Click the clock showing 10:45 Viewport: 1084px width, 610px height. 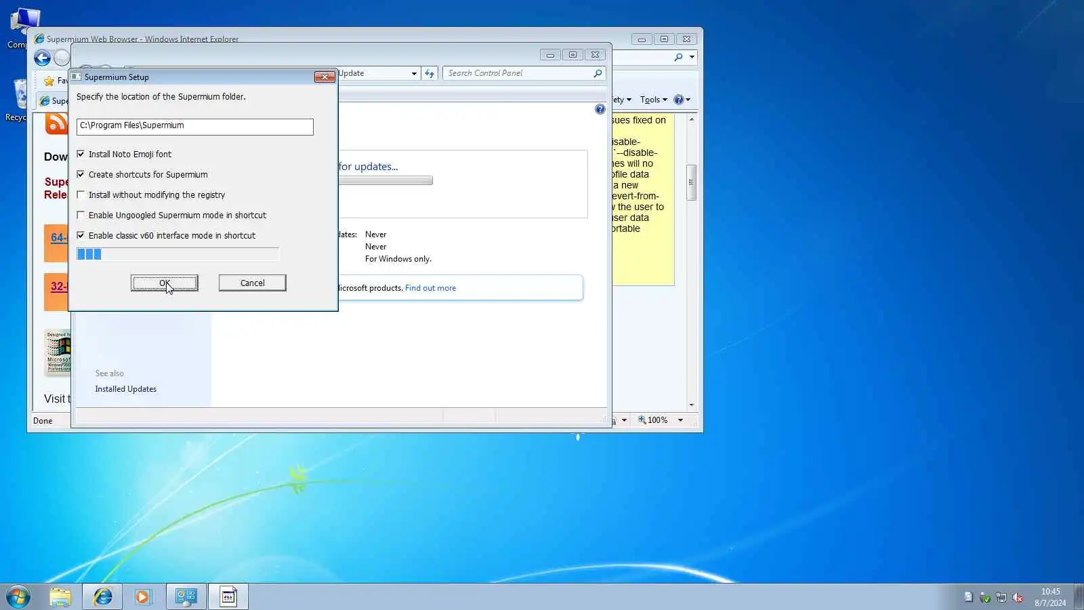[x=1050, y=592]
